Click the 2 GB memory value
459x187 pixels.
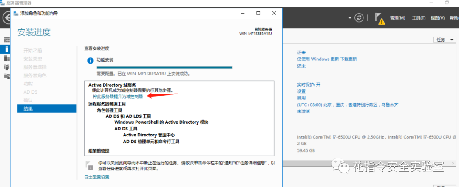tap(303, 144)
